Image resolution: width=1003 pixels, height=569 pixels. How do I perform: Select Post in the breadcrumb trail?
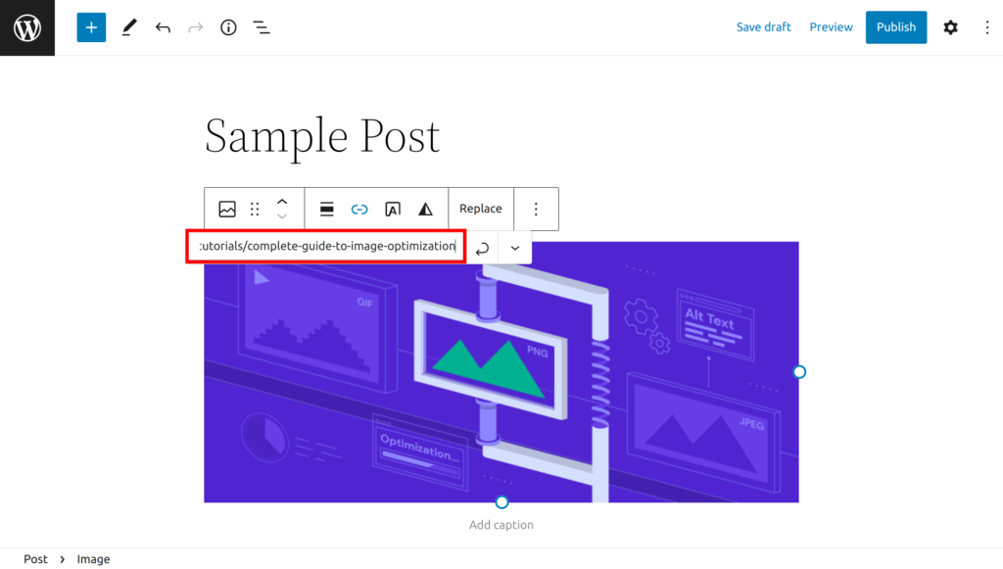point(35,558)
